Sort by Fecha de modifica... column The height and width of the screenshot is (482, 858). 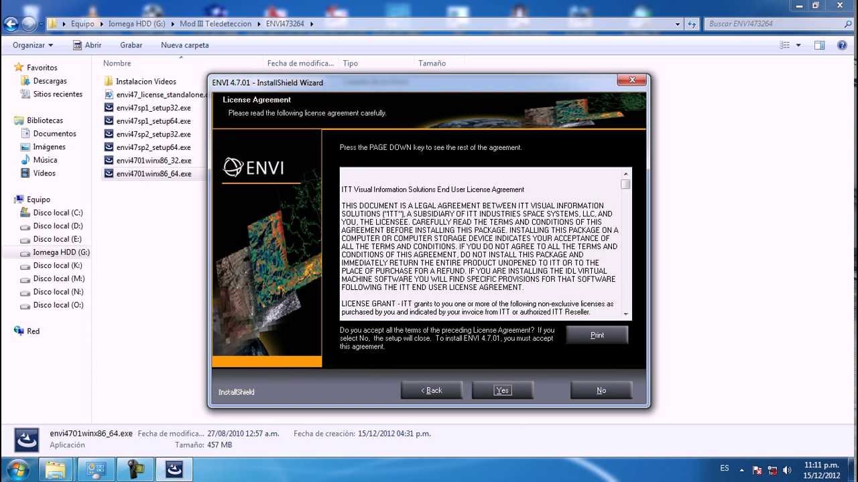(300, 63)
